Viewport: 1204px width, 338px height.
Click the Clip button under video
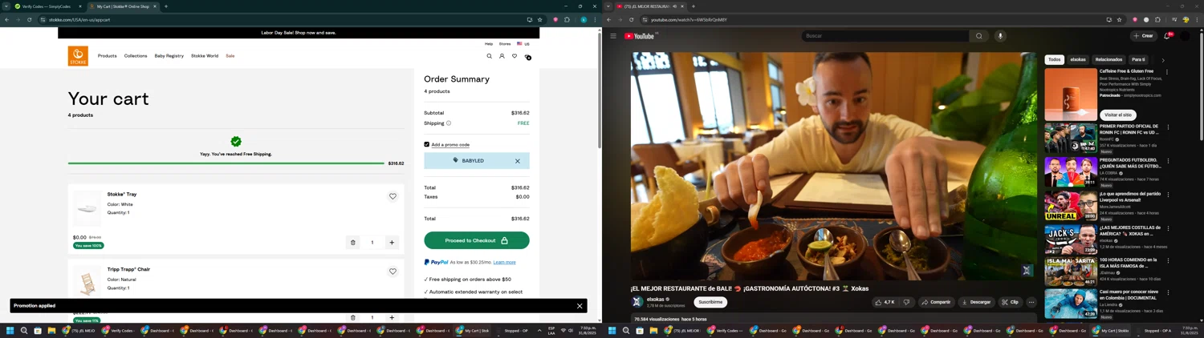(1010, 302)
